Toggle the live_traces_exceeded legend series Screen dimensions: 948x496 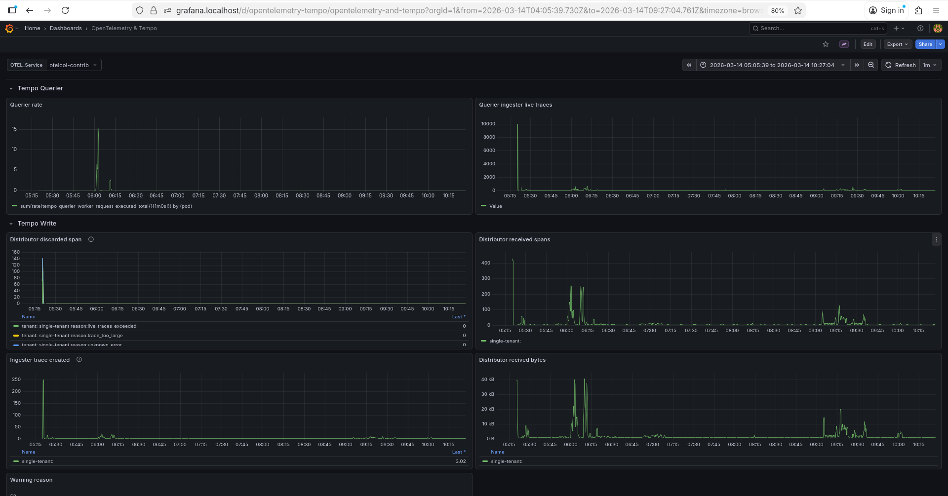pos(79,326)
